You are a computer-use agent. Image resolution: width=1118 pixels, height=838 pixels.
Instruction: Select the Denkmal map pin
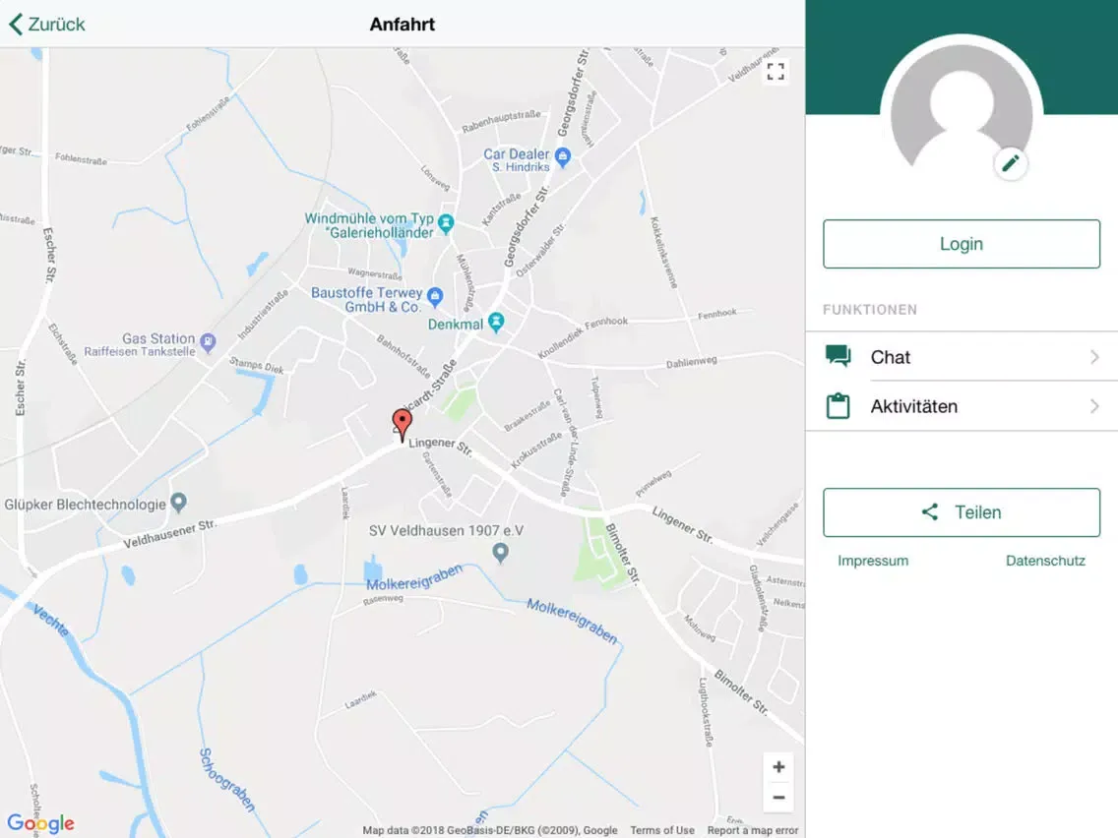(x=496, y=322)
